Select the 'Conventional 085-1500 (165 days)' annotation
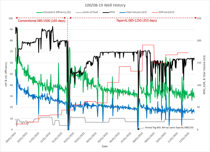 point(41,21)
